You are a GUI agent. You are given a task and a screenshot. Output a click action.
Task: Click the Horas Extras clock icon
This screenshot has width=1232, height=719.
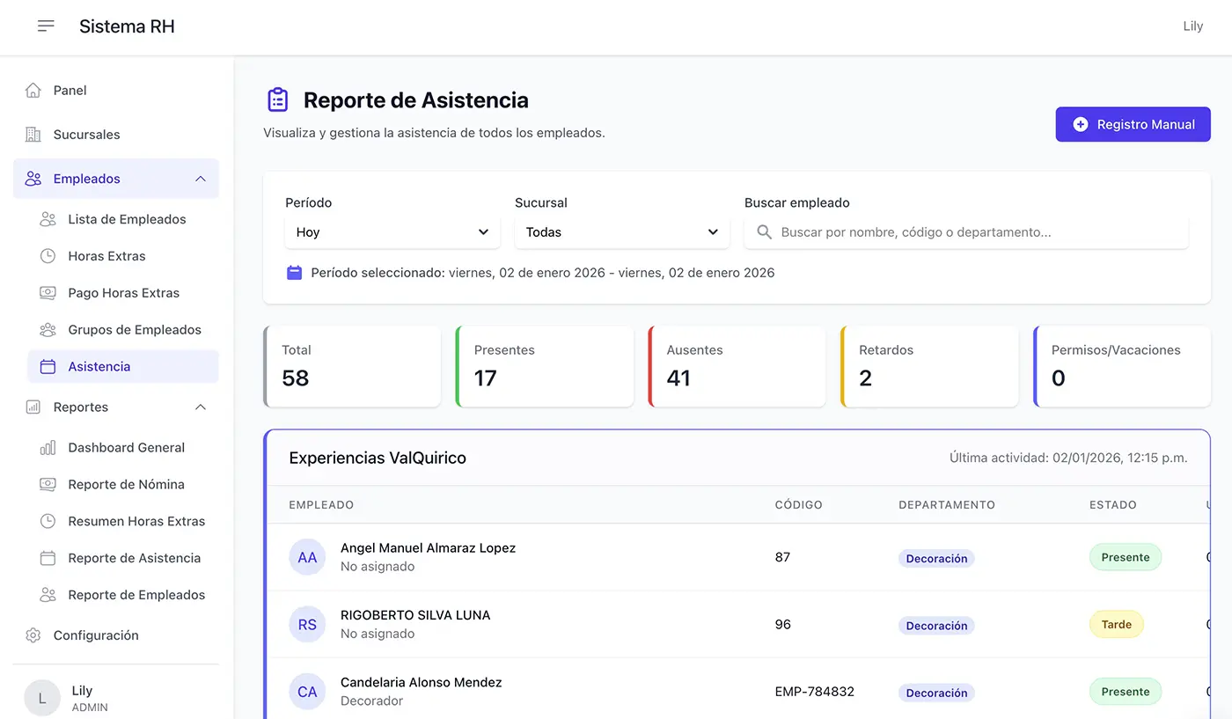click(51, 255)
